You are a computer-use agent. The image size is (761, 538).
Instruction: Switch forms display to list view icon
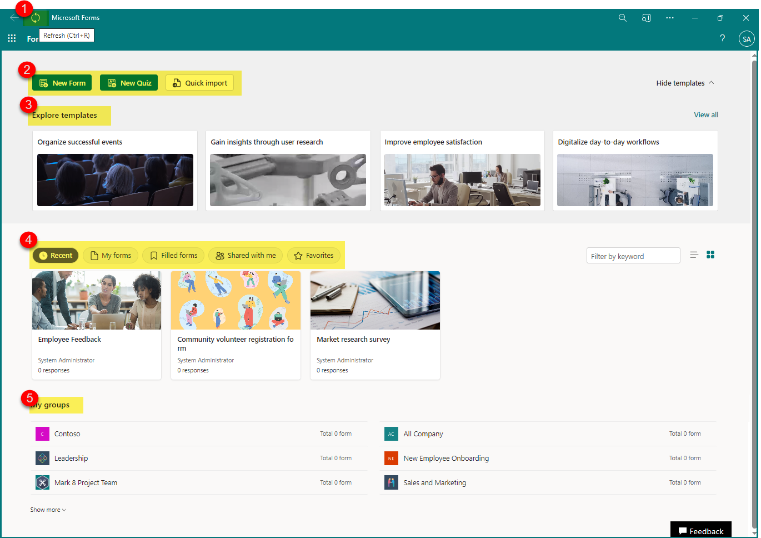coord(694,255)
